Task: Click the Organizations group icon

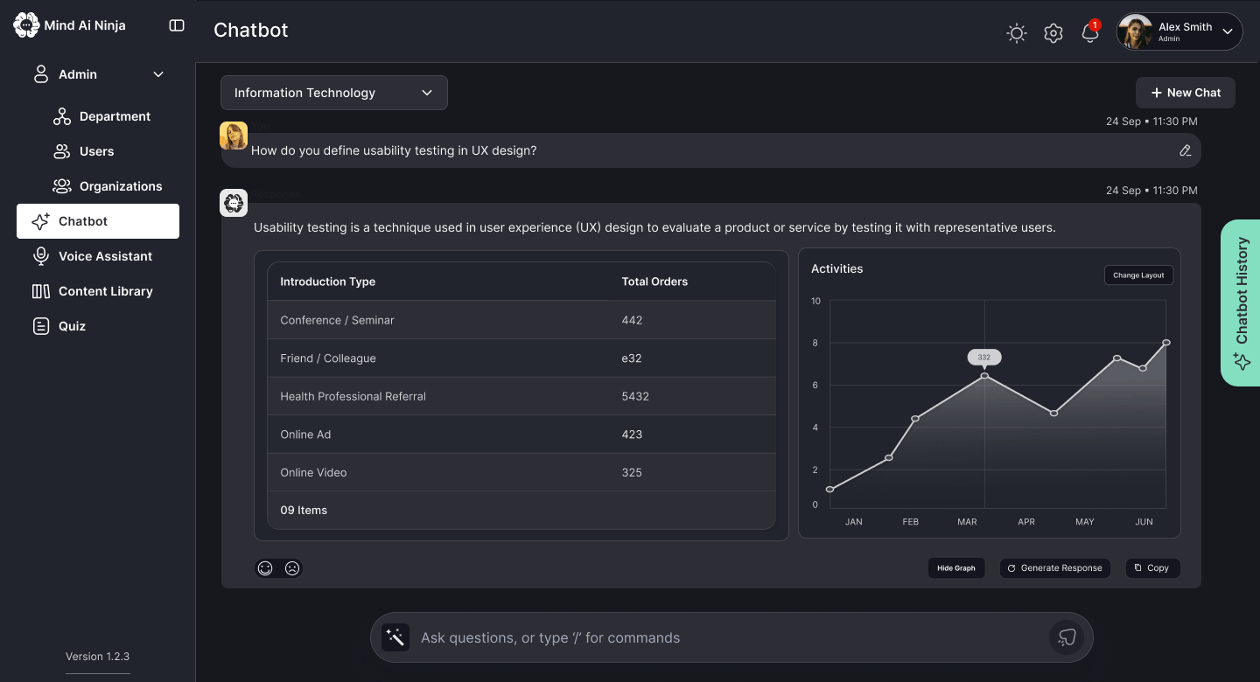Action: point(62,186)
